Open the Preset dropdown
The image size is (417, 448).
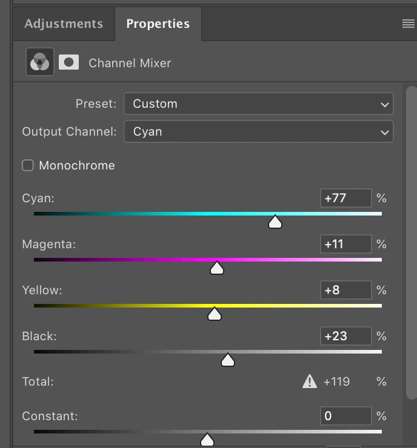point(258,104)
